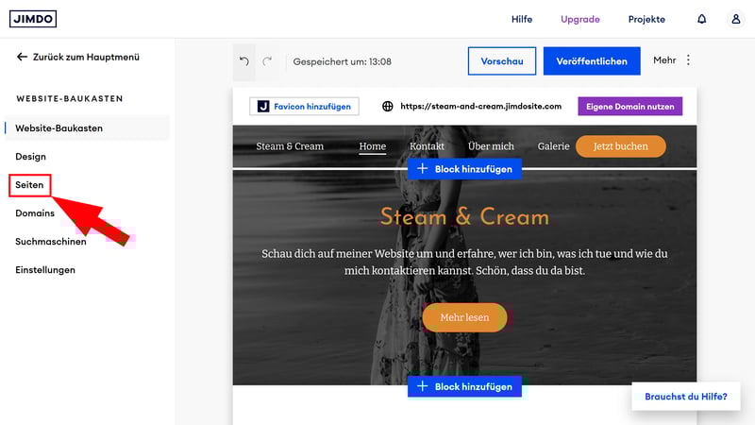Click the globe icon beside the URL
The height and width of the screenshot is (425, 755).
point(388,107)
